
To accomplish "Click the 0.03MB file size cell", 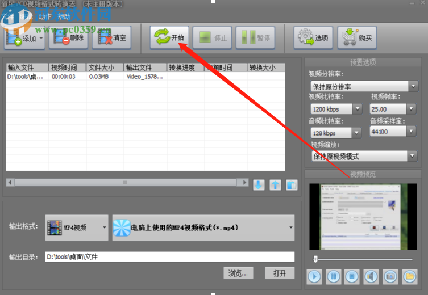I will pyautogui.click(x=99, y=77).
